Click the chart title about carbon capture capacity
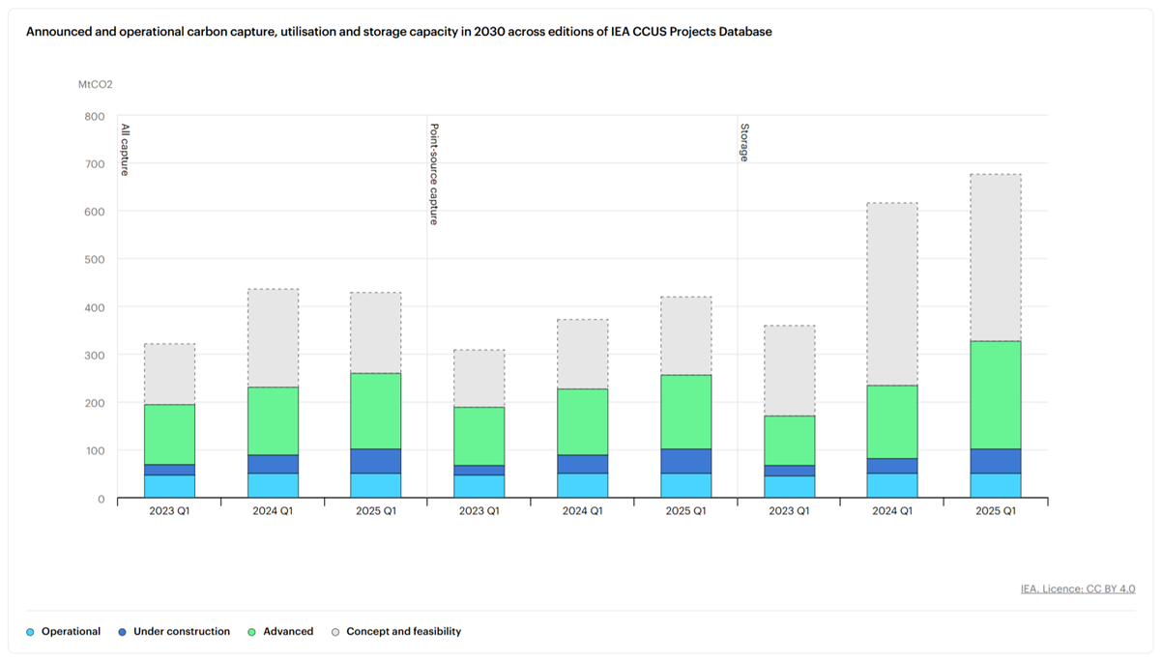The image size is (1162, 660). coord(399,32)
